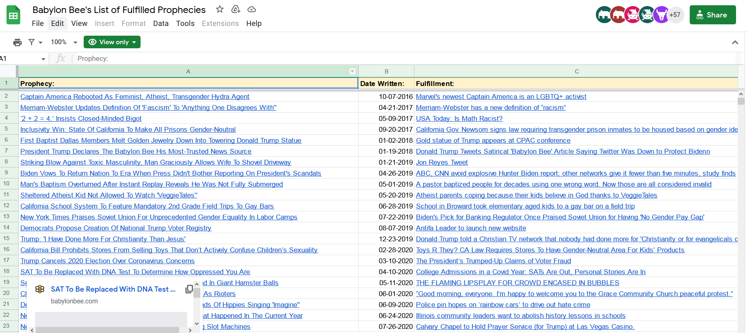Click the preview card scroll left arrow

tap(32, 330)
